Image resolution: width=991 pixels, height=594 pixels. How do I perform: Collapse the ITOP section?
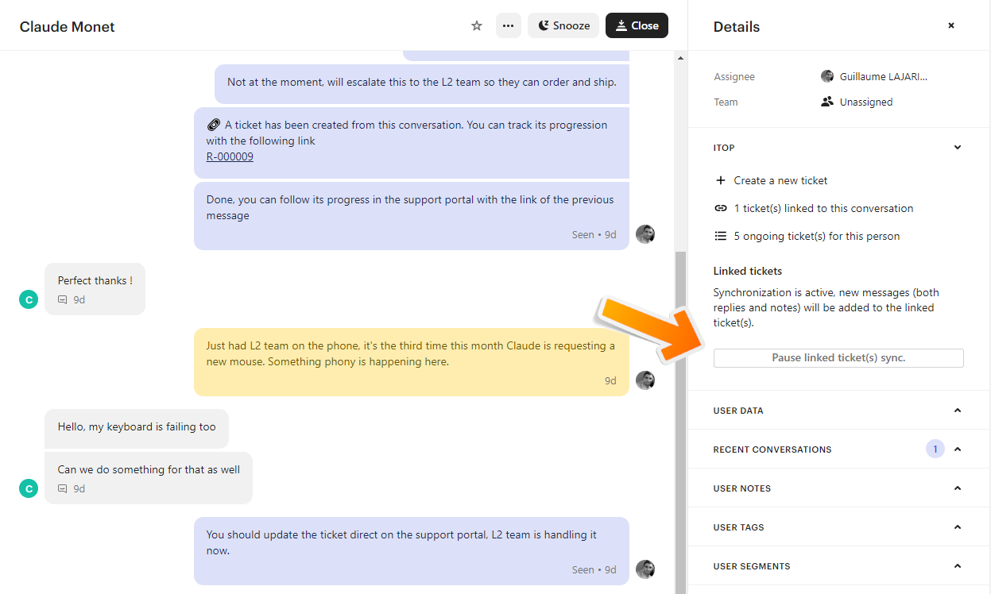point(958,148)
